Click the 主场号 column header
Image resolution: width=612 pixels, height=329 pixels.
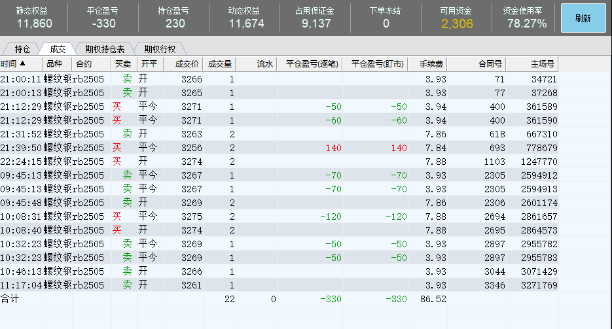[532, 64]
